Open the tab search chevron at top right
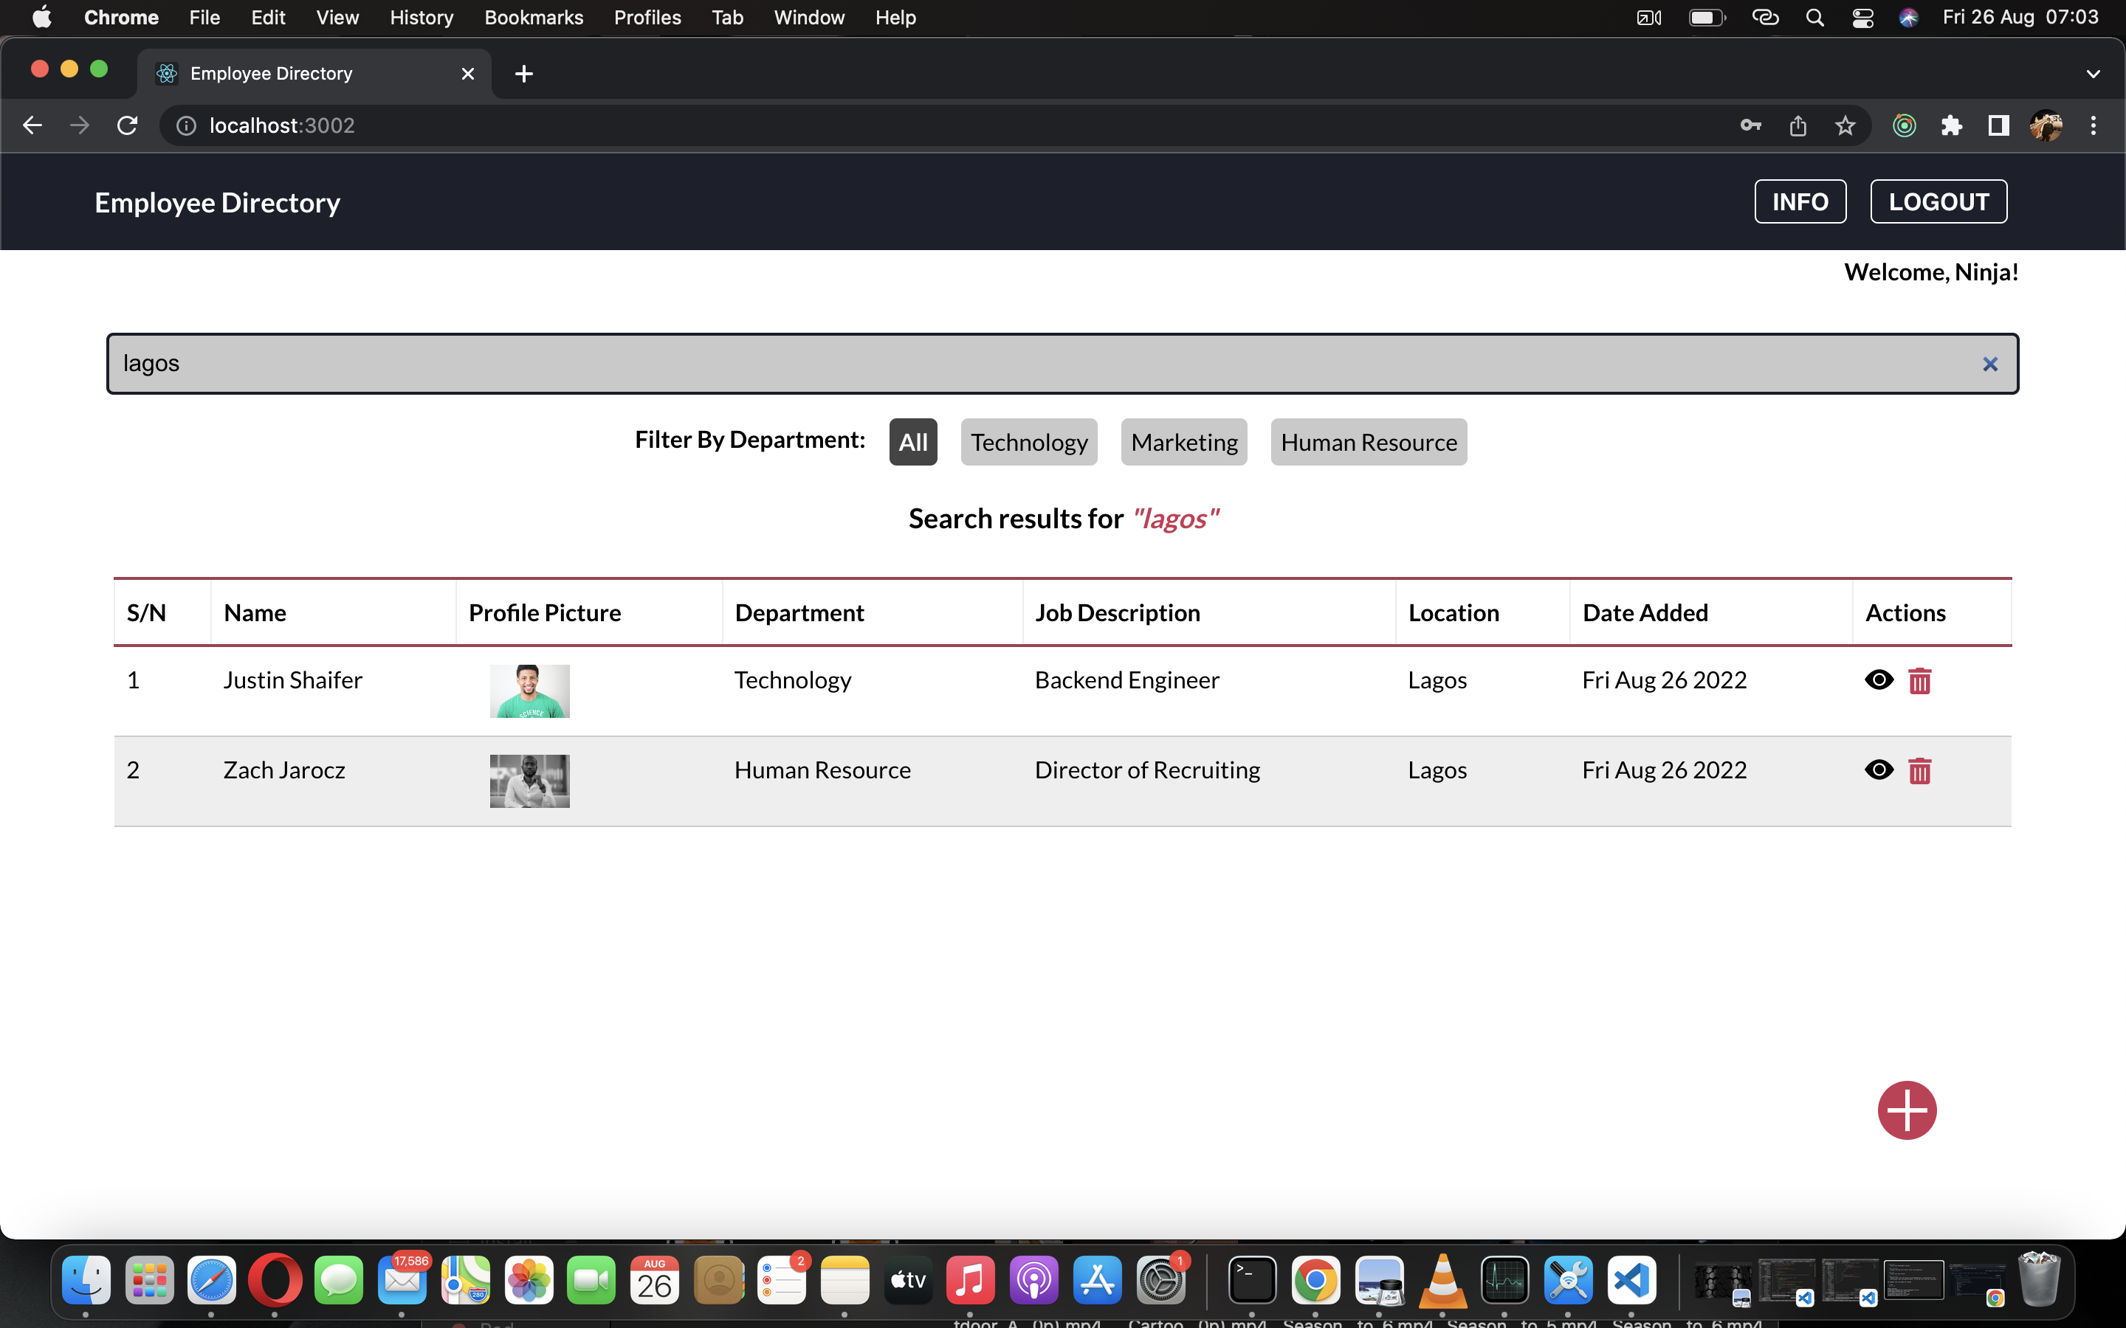The image size is (2126, 1328). pos(2093,74)
